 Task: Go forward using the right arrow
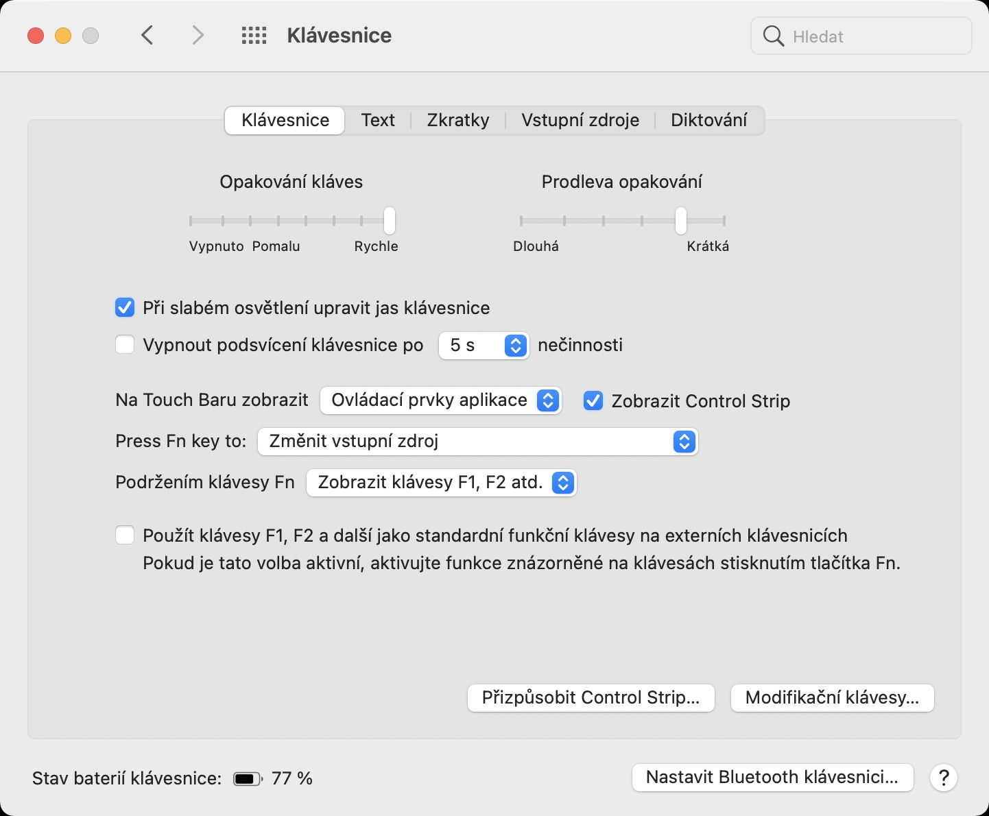tap(198, 36)
